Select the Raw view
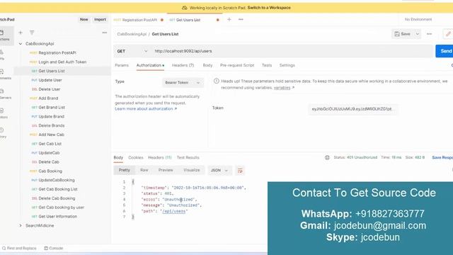The image size is (453, 255). 144,170
